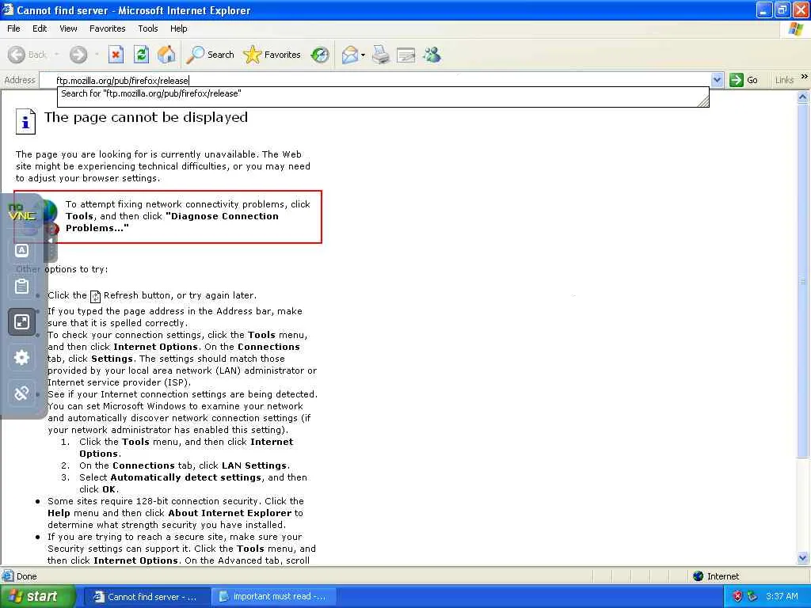The height and width of the screenshot is (608, 811).
Task: Expand the address bar dropdown arrow
Action: [x=717, y=80]
